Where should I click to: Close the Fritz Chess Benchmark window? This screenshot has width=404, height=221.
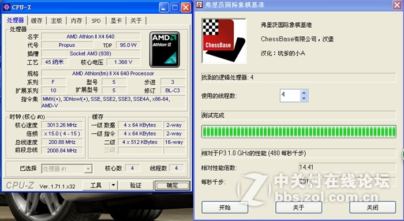click(x=397, y=5)
